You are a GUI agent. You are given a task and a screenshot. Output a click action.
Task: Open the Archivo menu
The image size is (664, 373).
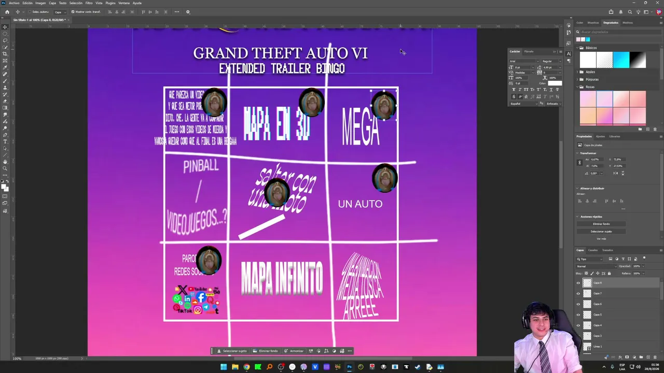click(x=14, y=3)
